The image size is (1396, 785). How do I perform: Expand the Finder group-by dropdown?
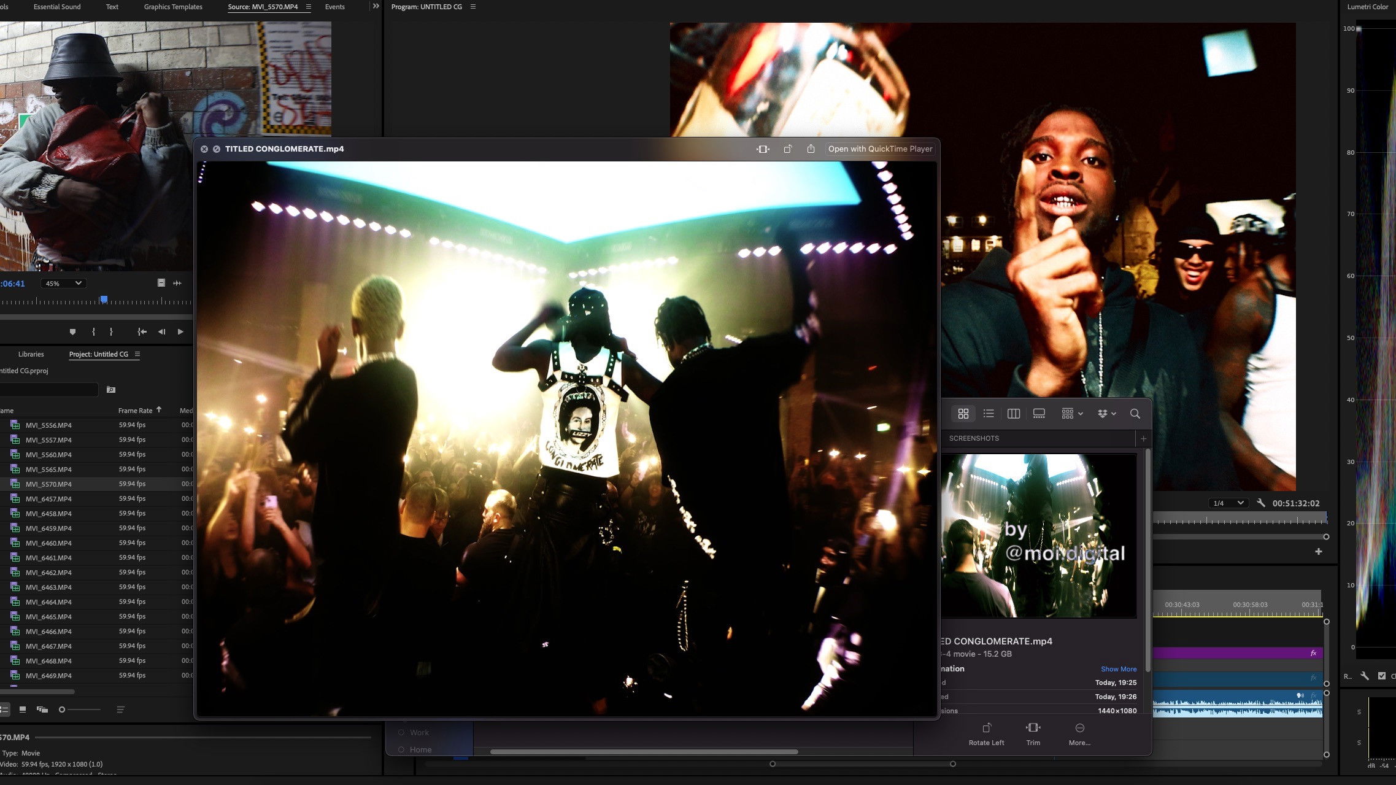[1071, 414]
